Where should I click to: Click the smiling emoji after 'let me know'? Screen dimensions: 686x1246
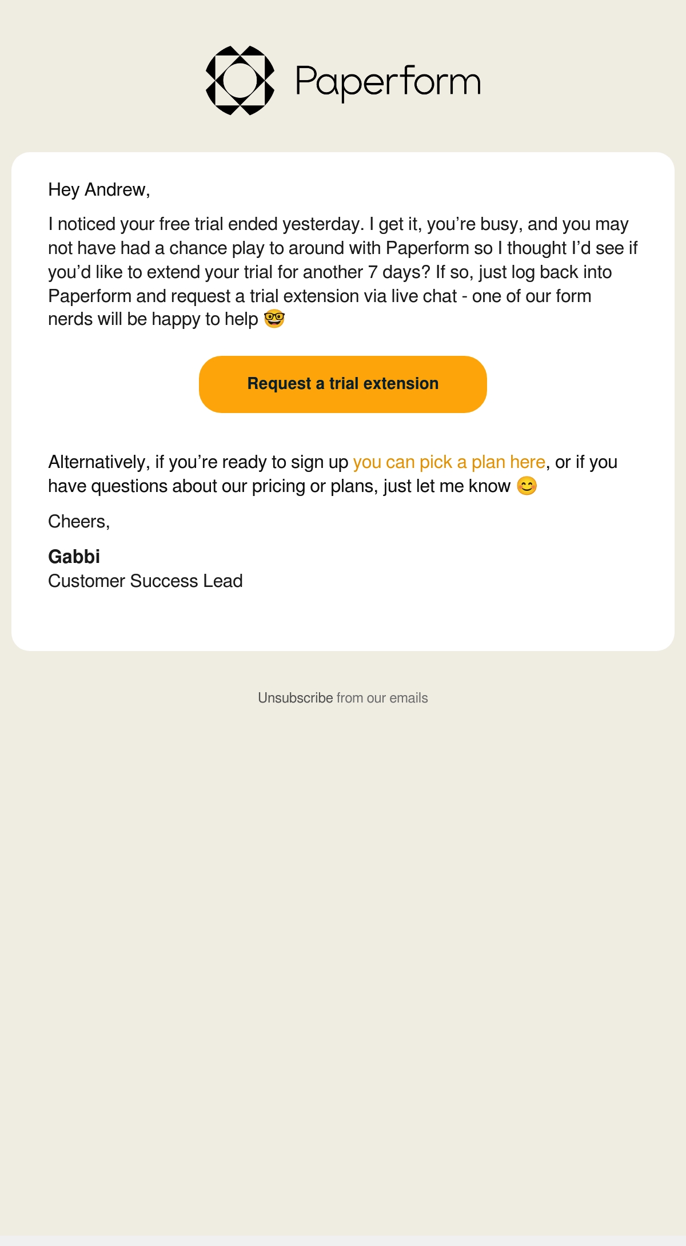[x=527, y=486]
